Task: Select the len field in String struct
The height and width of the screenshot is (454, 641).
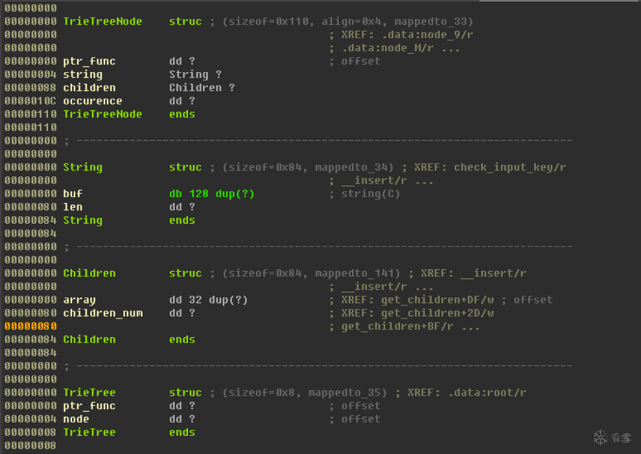Action: [x=73, y=207]
